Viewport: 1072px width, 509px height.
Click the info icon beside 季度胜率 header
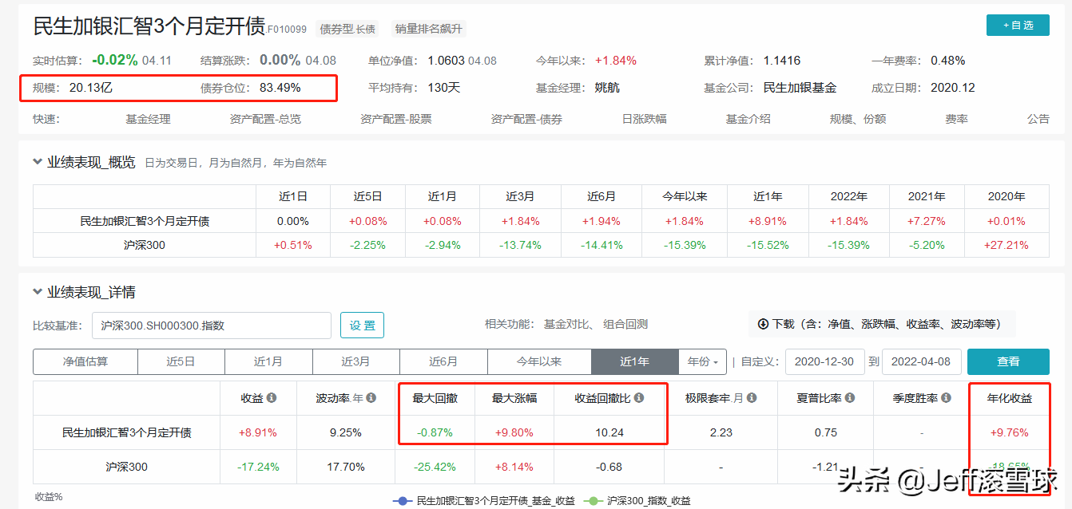click(945, 397)
